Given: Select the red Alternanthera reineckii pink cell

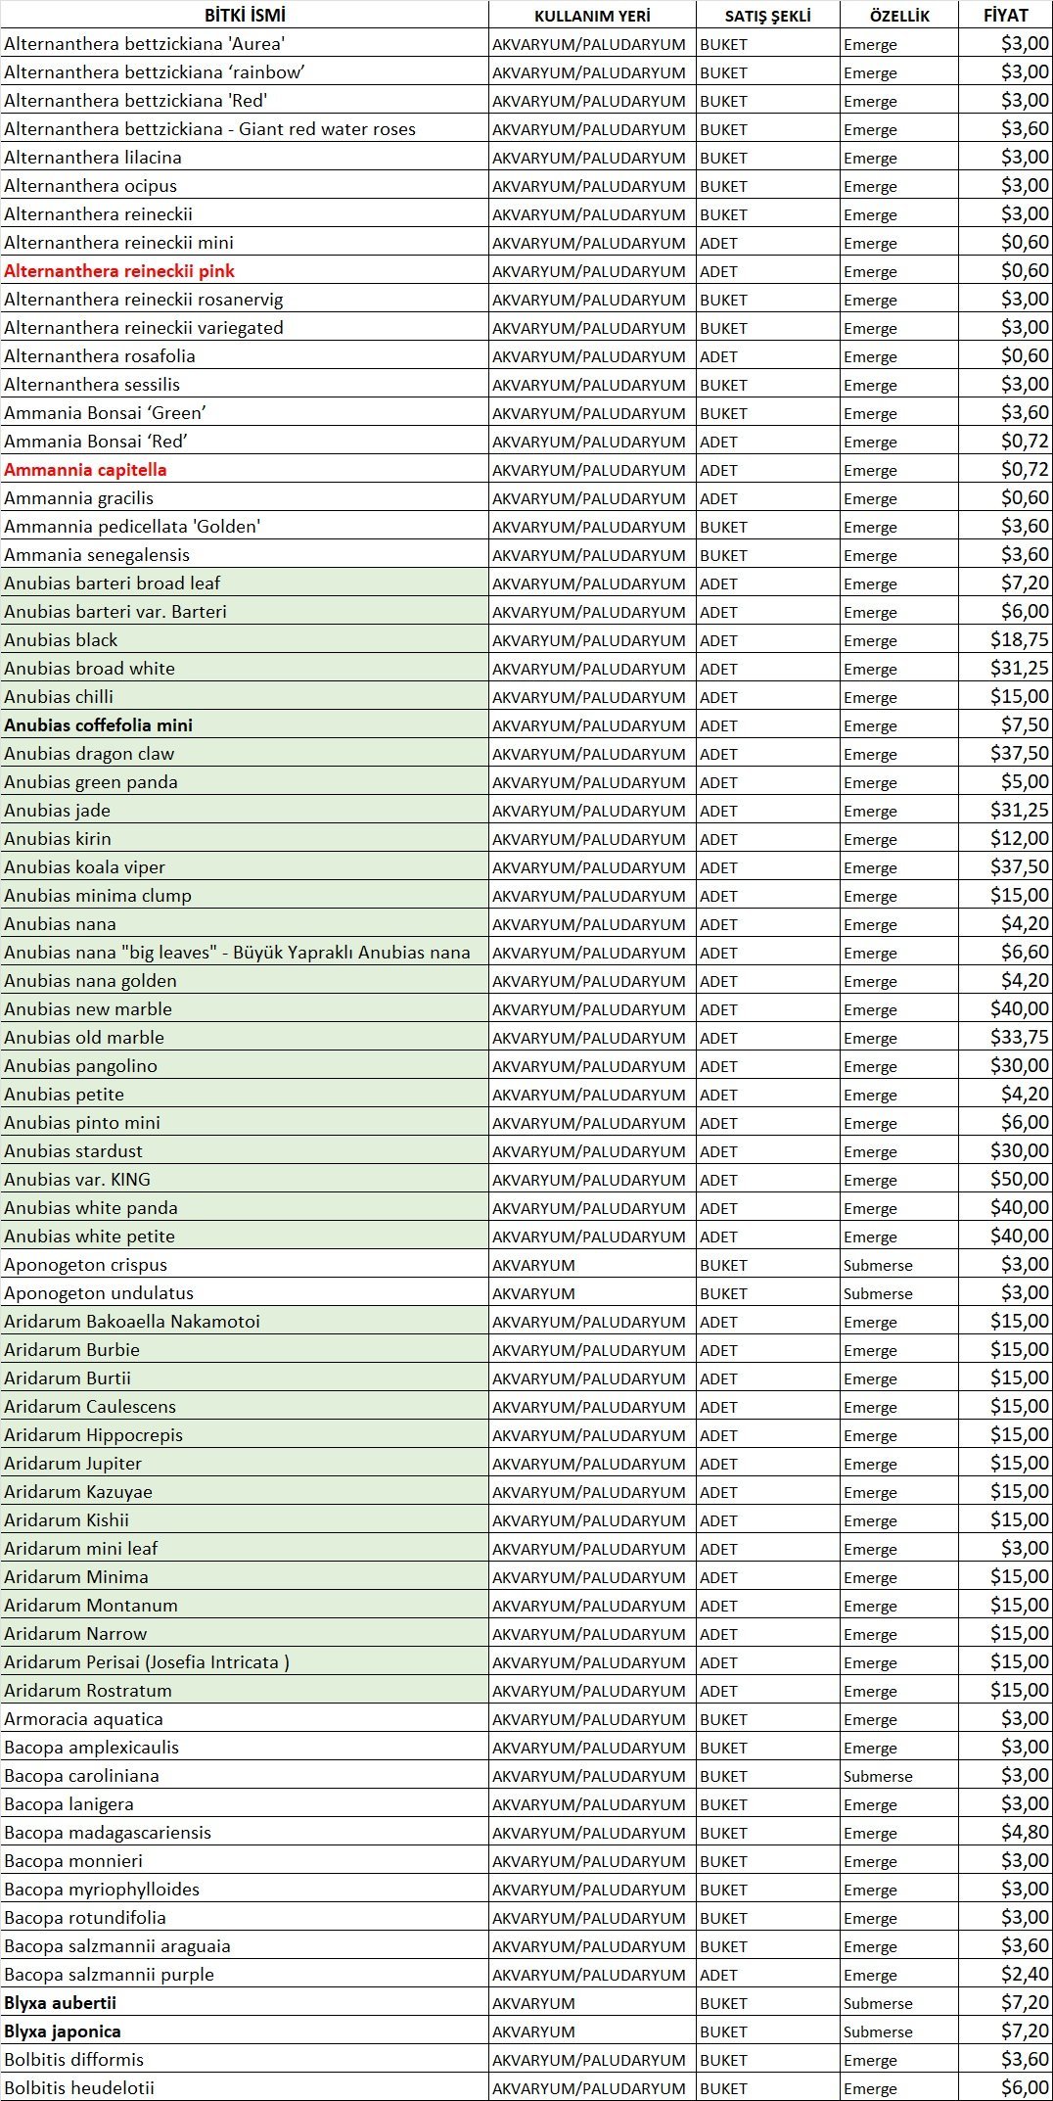Looking at the screenshot, I should [119, 271].
